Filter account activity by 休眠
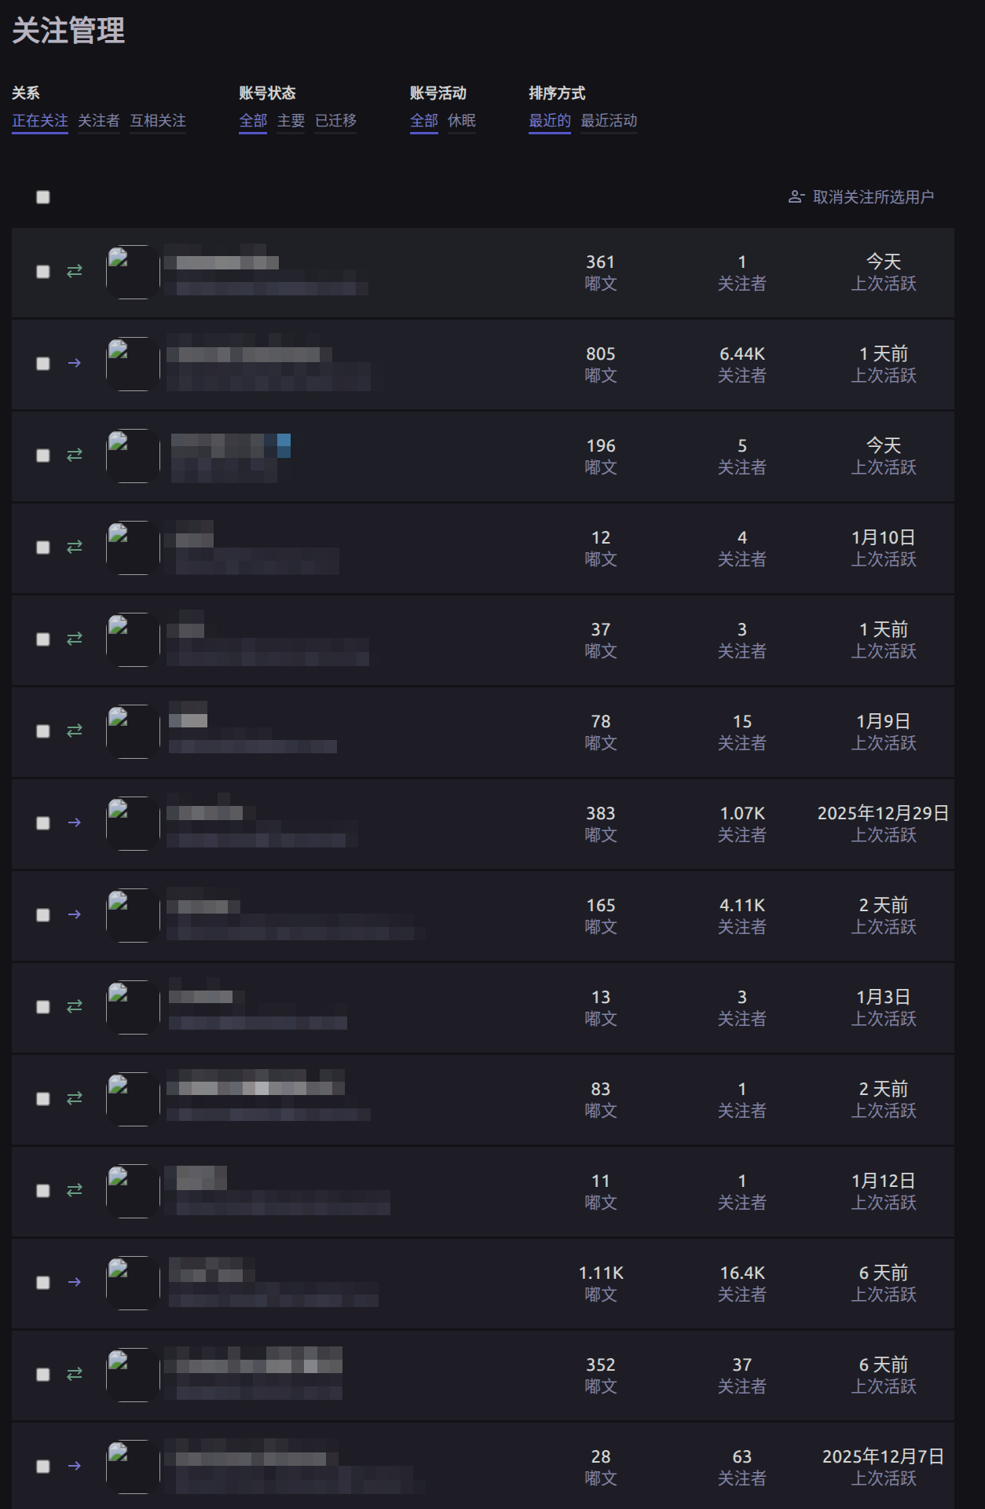 click(x=462, y=121)
